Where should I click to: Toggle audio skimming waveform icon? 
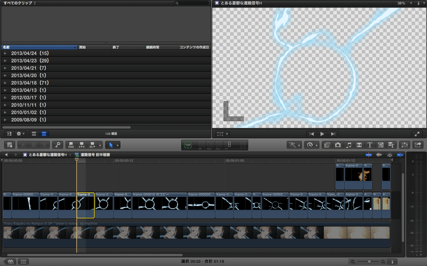379,155
